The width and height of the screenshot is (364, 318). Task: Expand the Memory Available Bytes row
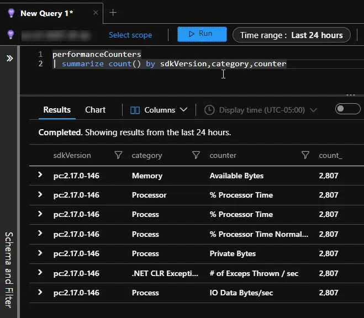pyautogui.click(x=40, y=175)
